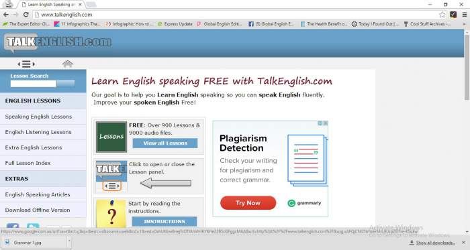The width and height of the screenshot is (470, 250).
Task: Click the View all Lessons button
Action: click(165, 143)
